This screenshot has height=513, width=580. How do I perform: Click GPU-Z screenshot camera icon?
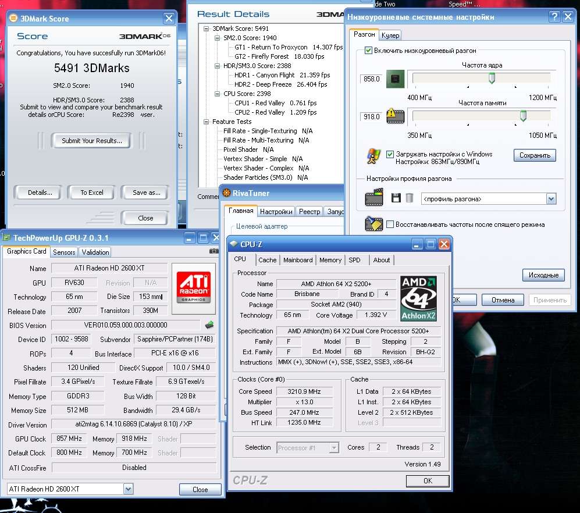coord(214,251)
